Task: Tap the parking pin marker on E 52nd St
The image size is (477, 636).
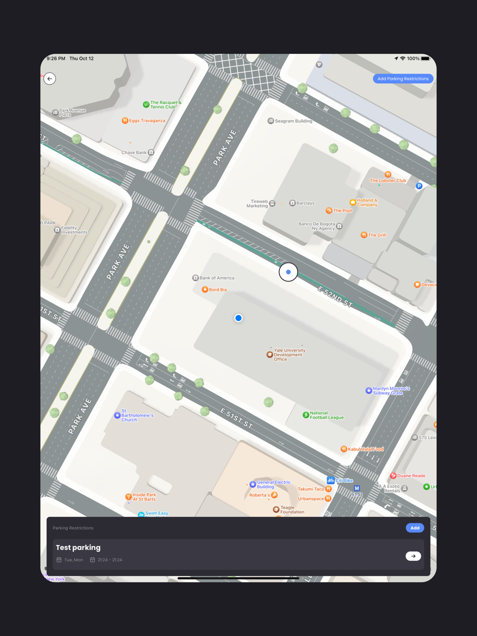Action: 288,272
